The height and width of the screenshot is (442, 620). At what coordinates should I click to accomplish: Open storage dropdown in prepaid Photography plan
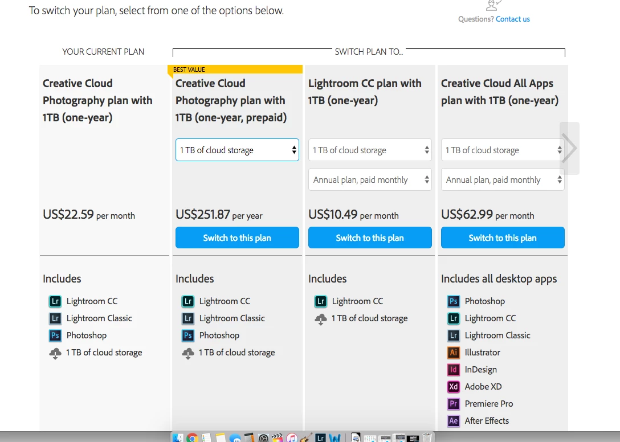tap(237, 150)
